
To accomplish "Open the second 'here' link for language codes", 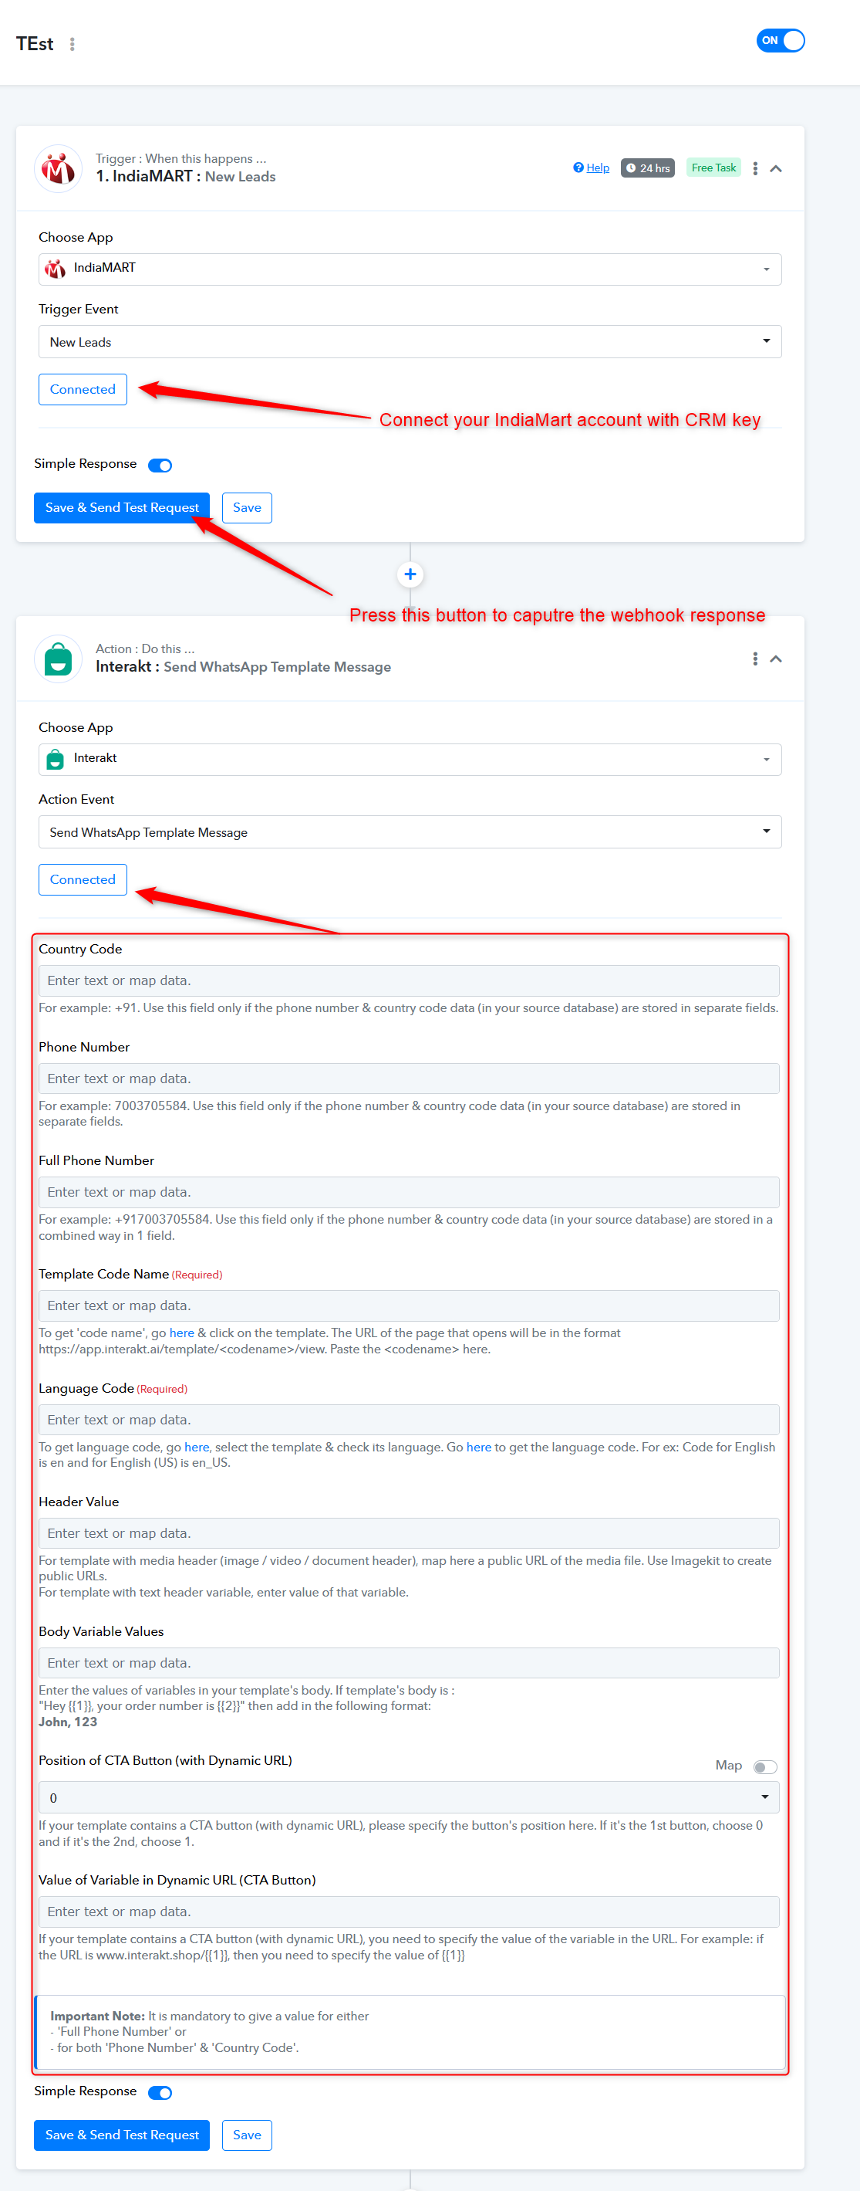I will [x=478, y=1447].
